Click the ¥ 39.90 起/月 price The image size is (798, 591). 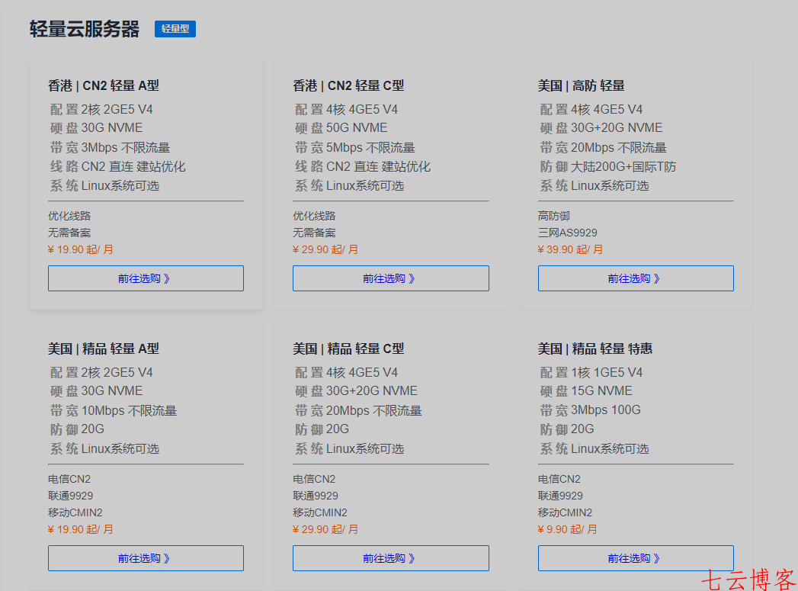click(x=570, y=249)
